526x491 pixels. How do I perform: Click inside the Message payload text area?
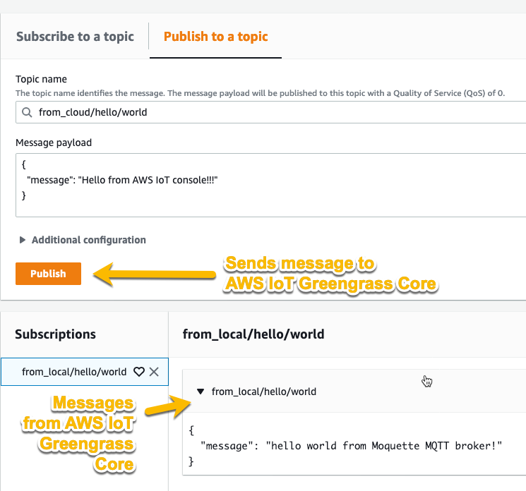pos(270,185)
